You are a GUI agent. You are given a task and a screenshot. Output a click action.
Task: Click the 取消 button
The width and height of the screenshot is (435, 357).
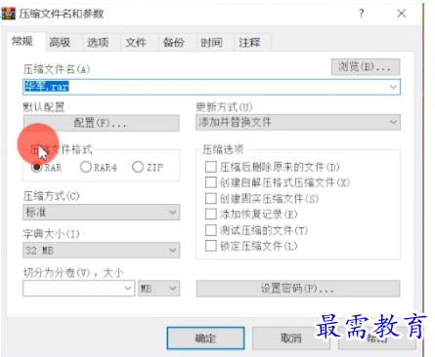[x=291, y=338]
